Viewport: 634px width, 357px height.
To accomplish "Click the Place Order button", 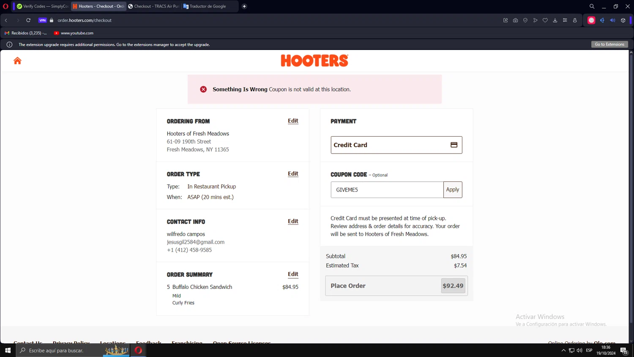I will click(x=396, y=286).
